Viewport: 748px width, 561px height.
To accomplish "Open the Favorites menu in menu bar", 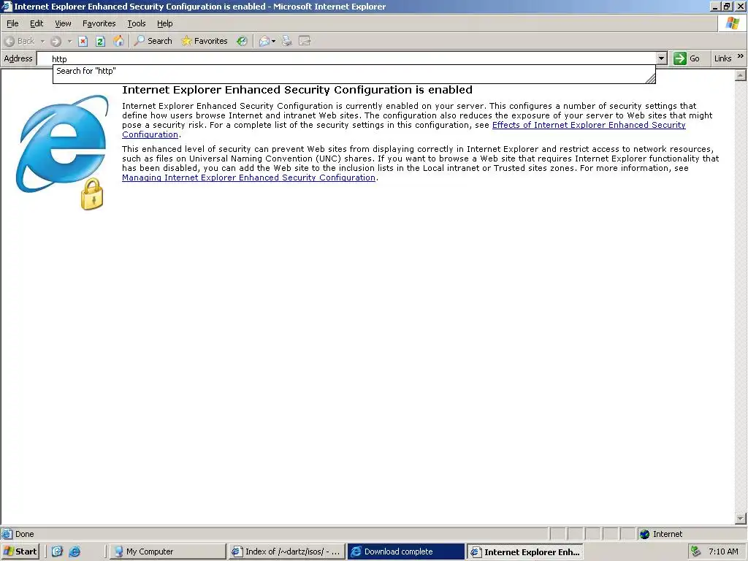I will pyautogui.click(x=99, y=23).
